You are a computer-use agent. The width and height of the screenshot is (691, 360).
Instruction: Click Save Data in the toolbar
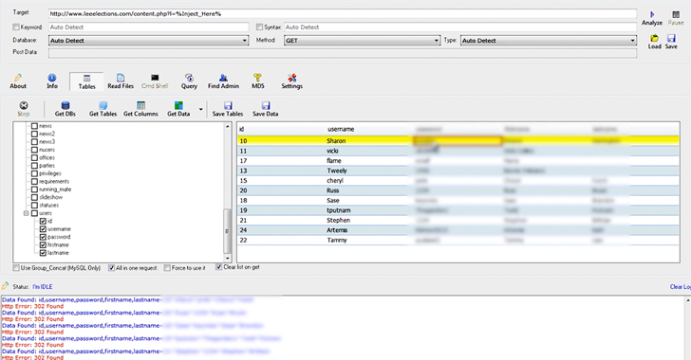point(266,109)
